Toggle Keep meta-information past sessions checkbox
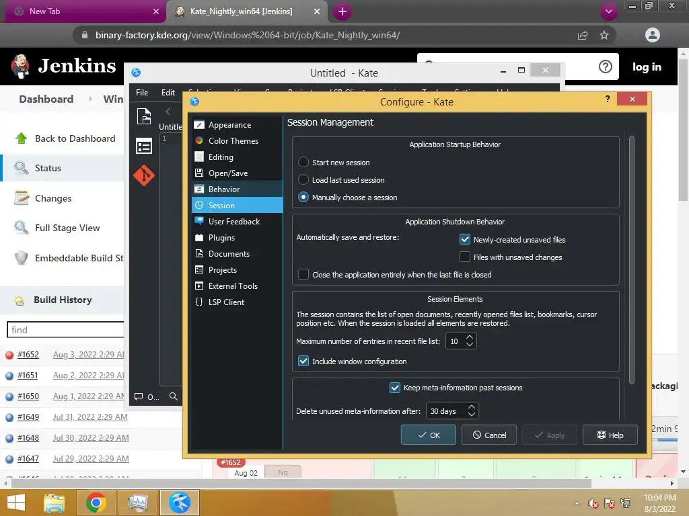Image resolution: width=689 pixels, height=516 pixels. pos(394,388)
